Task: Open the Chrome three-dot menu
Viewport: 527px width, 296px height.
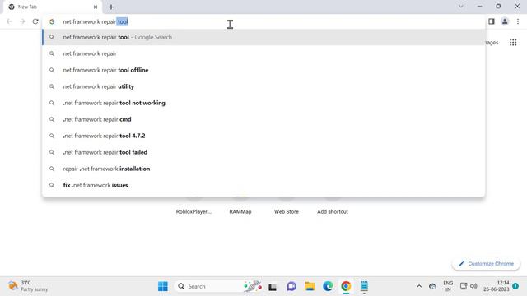Action: coord(518,21)
